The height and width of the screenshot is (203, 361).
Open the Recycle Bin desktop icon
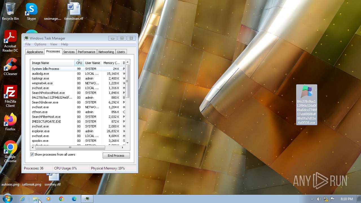click(10, 12)
